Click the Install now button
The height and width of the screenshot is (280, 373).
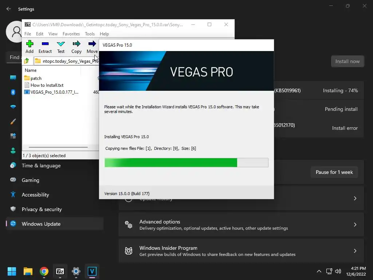(x=347, y=61)
